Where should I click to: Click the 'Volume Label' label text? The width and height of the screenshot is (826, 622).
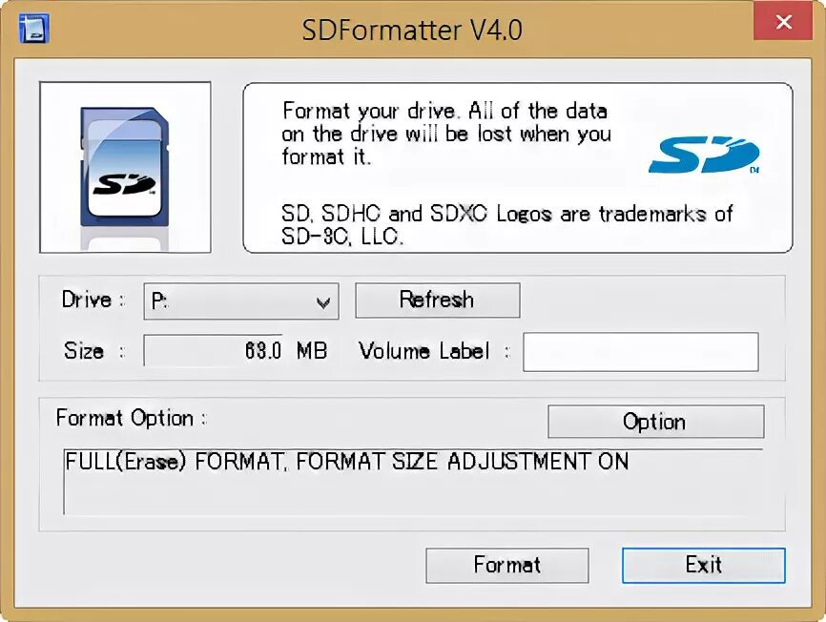click(x=424, y=351)
